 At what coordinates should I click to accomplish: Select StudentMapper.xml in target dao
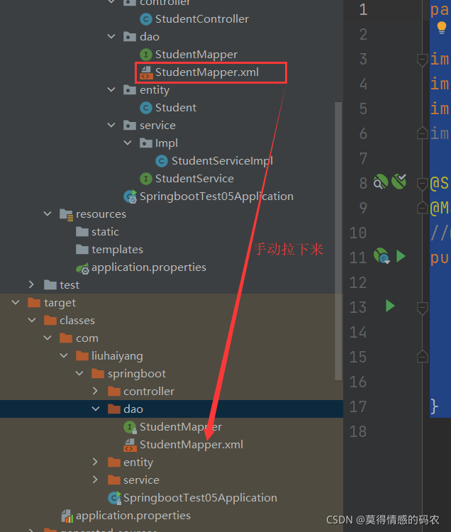pos(191,445)
